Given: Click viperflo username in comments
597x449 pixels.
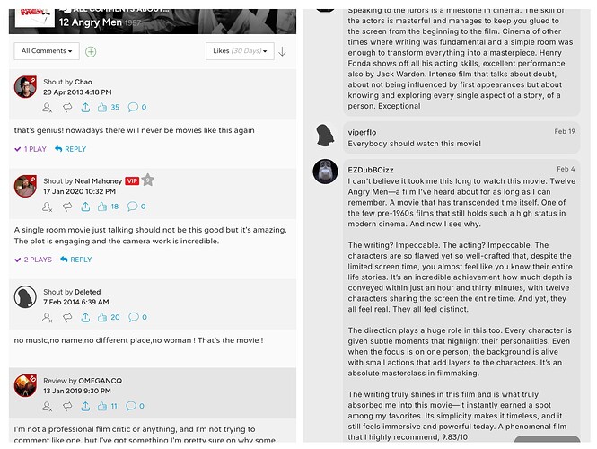Looking at the screenshot, I should (362, 132).
